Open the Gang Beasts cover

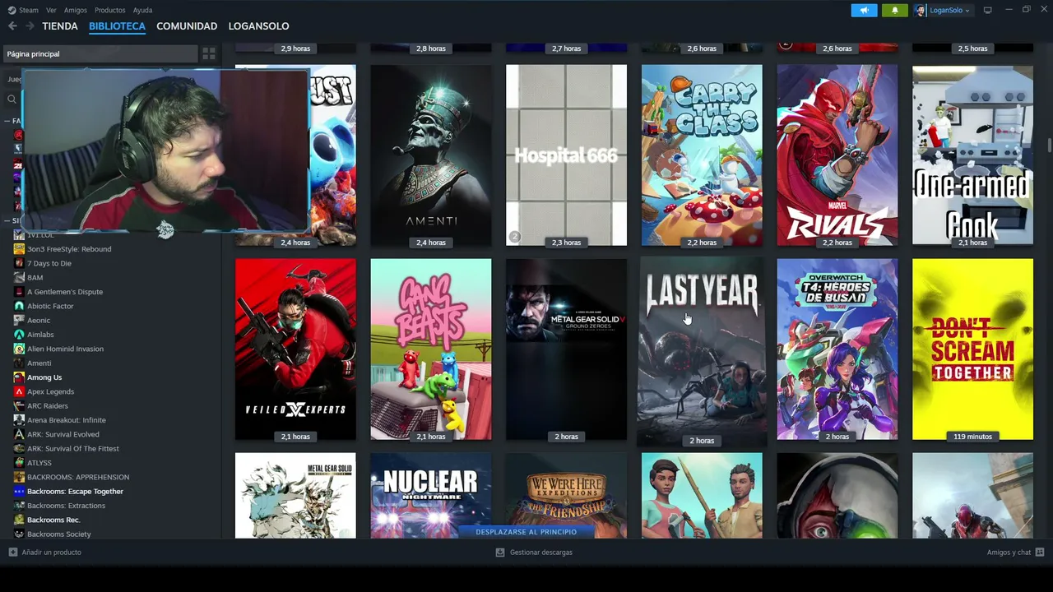pos(431,349)
